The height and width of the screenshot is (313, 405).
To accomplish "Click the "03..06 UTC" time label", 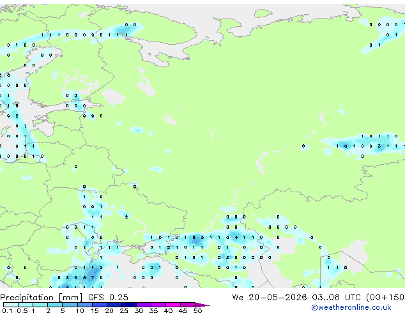I will pos(336,298).
